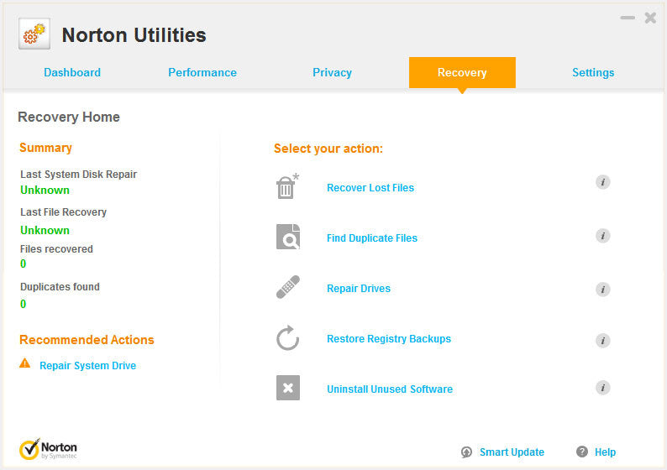This screenshot has height=470, width=667.
Task: Select the Restore Registry Backups link
Action: (389, 339)
